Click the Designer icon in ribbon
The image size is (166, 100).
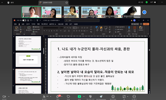coord(141,27)
